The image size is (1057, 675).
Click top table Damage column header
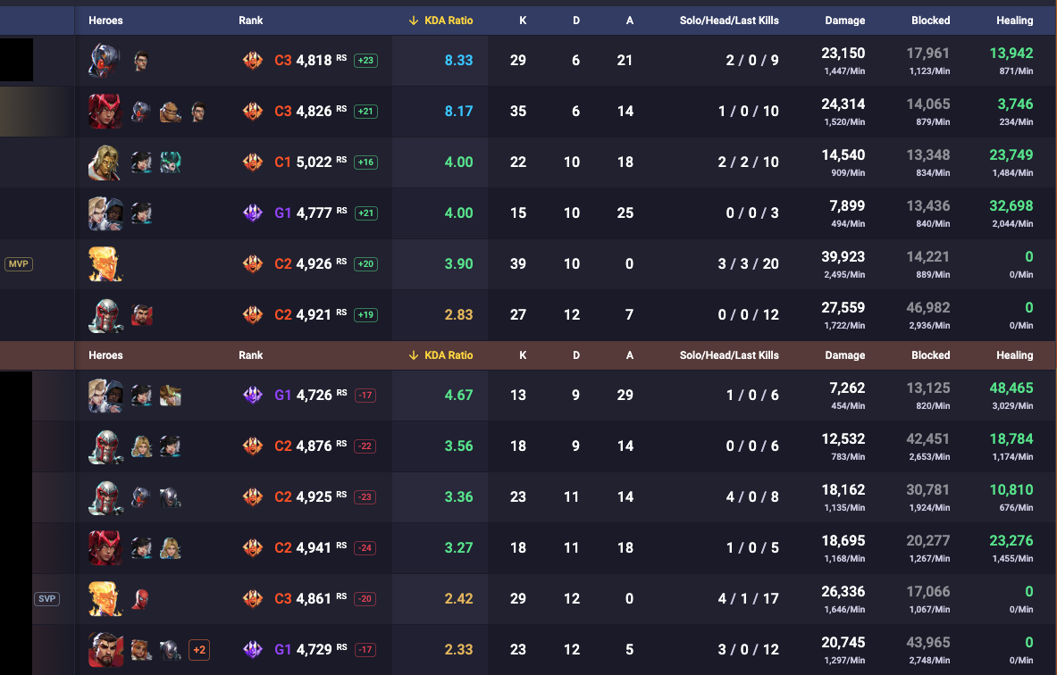pos(844,21)
